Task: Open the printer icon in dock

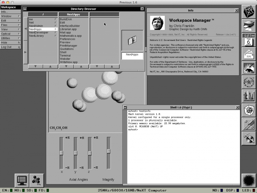Action: (x=249, y=26)
